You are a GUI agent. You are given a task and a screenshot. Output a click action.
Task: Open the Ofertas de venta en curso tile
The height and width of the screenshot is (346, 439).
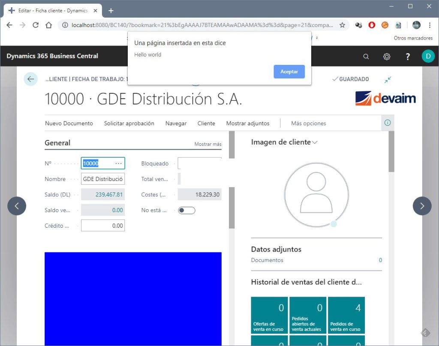[269, 315]
